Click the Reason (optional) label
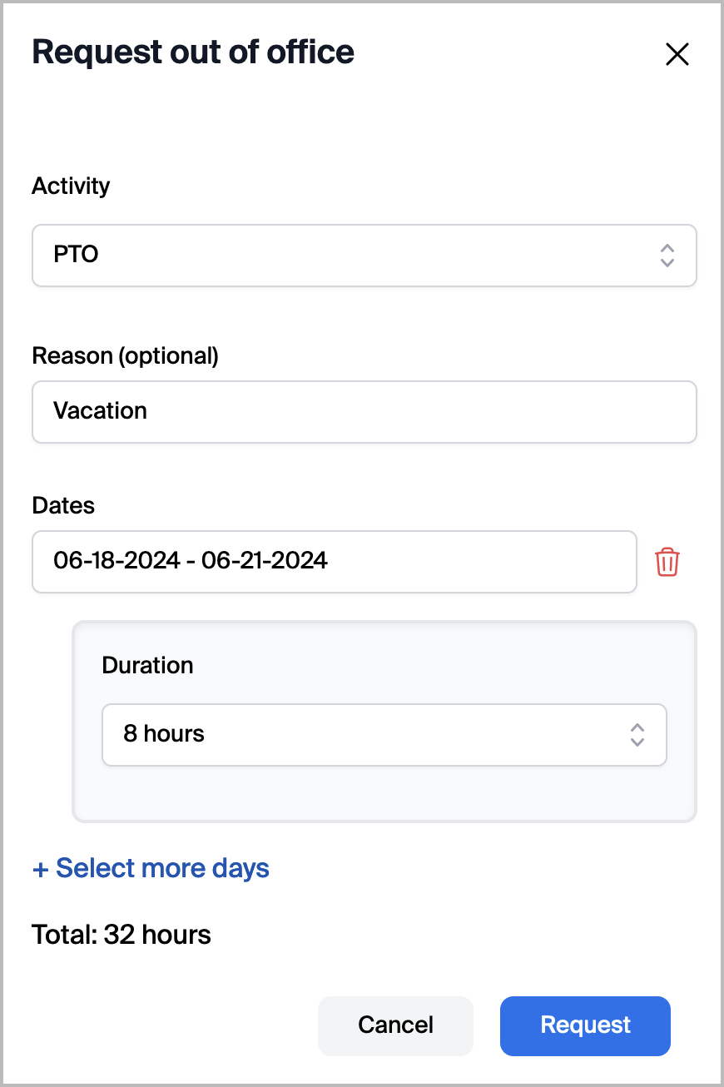 (x=125, y=355)
